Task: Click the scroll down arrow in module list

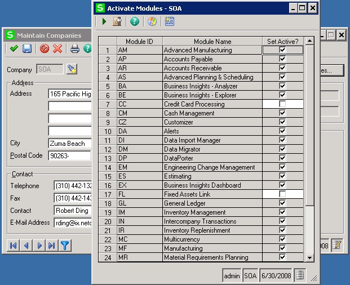Action: pyautogui.click(x=309, y=258)
